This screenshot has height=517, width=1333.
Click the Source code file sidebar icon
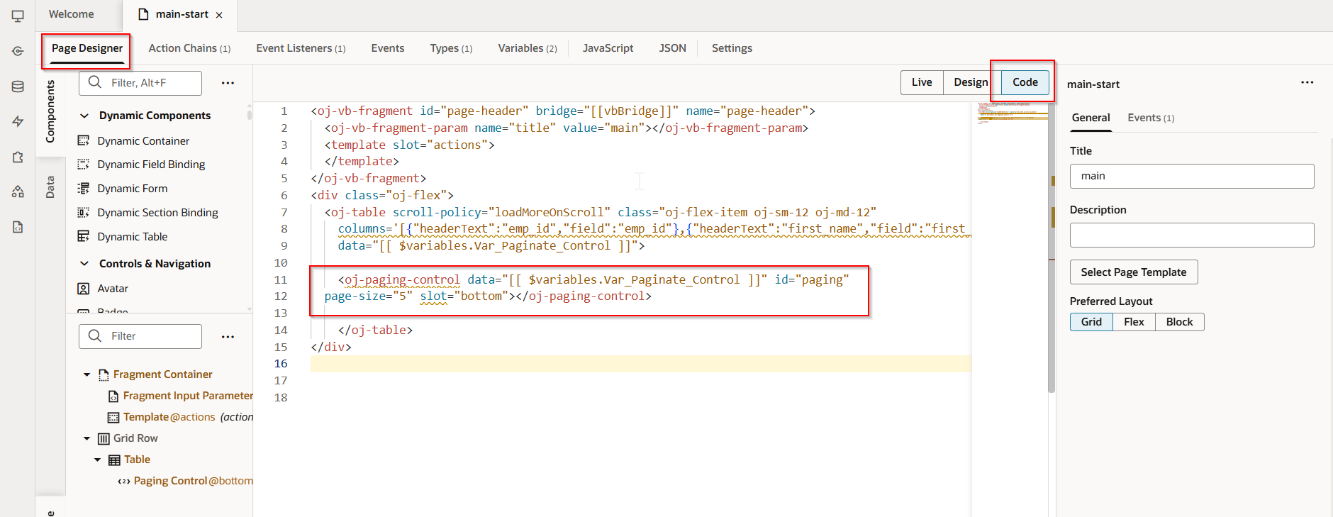click(18, 227)
